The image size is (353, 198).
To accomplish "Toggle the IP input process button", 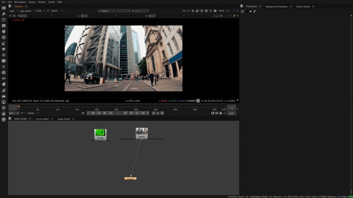I will pos(48,11).
